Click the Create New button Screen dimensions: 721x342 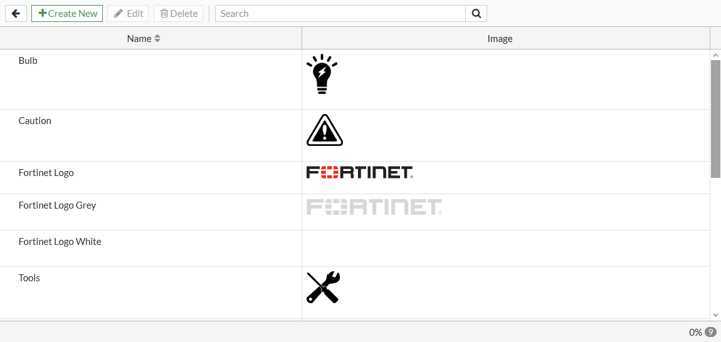[67, 13]
